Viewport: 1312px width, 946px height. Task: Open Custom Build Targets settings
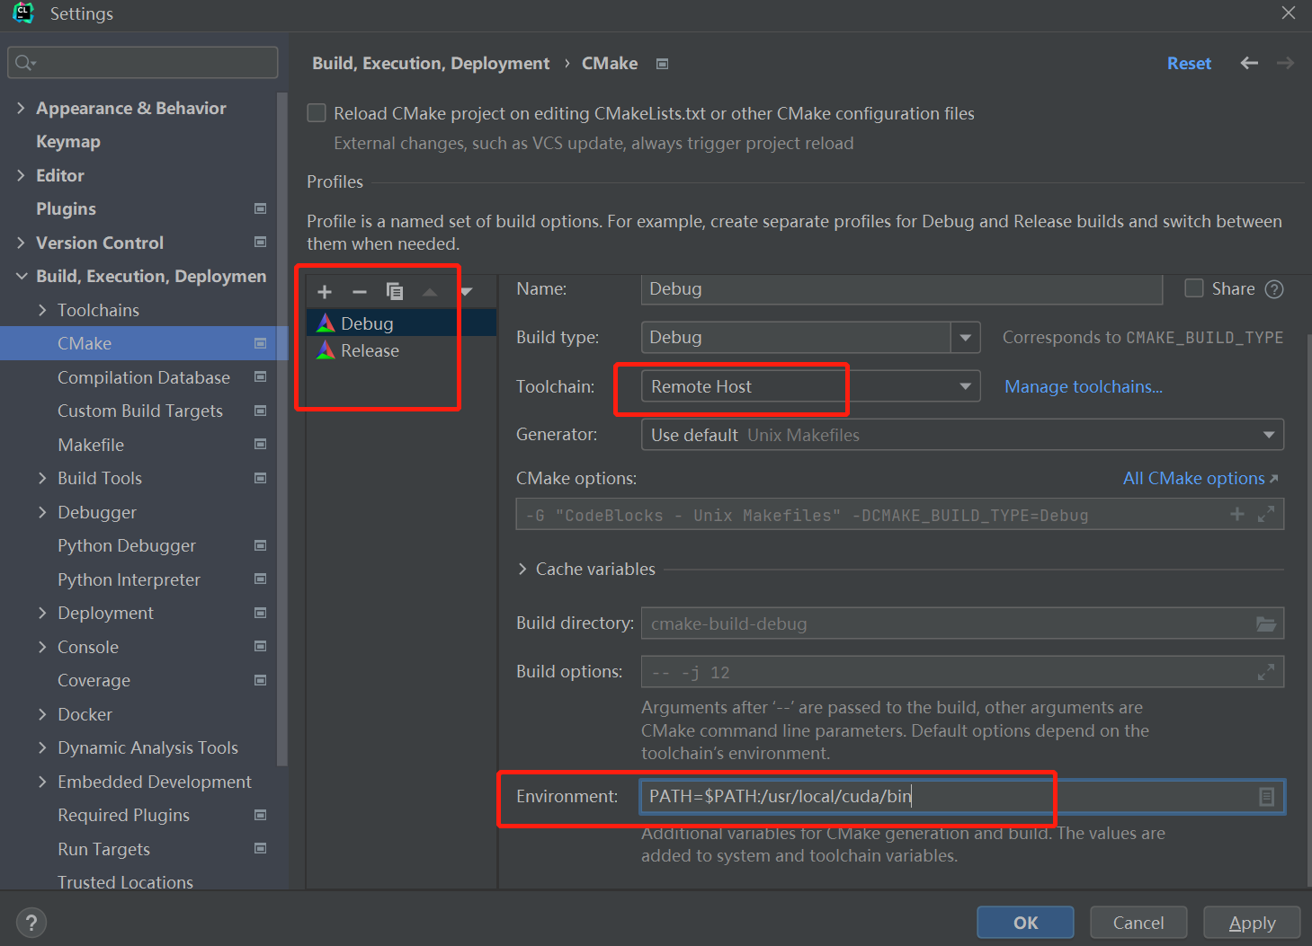pos(139,411)
